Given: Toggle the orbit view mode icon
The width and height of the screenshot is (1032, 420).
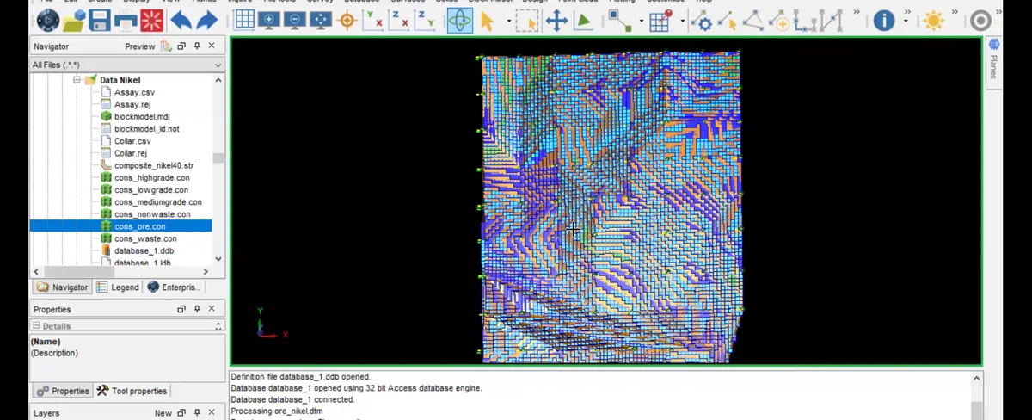Looking at the screenshot, I should tap(460, 20).
